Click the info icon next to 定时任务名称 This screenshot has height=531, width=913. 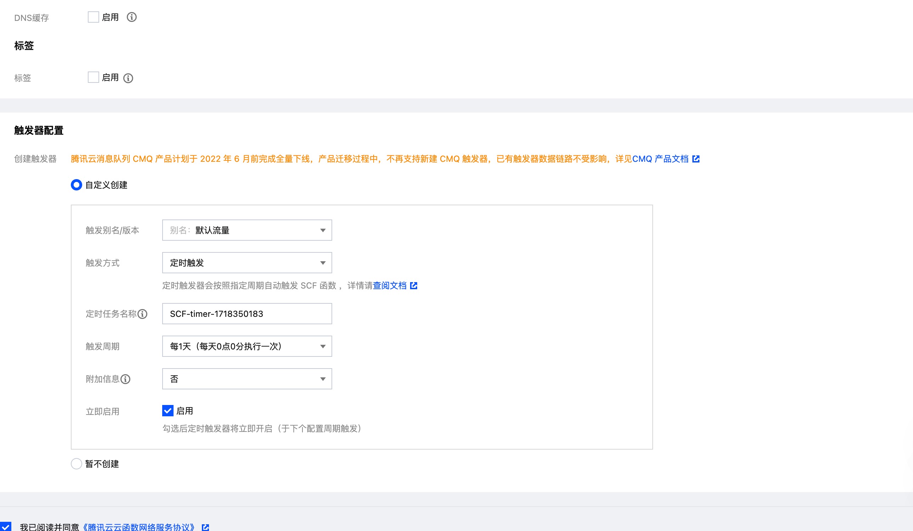click(x=142, y=314)
